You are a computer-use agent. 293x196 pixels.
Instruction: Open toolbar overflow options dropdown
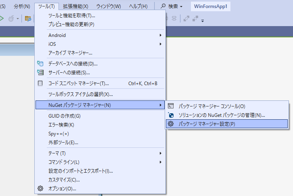coord(203,20)
